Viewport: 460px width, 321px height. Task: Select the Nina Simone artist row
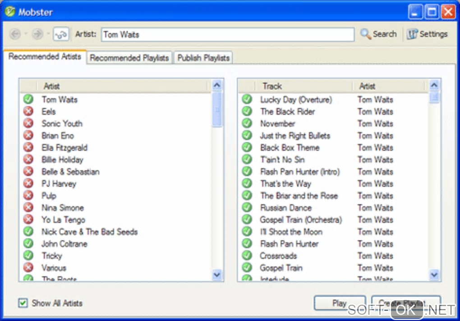tap(116, 208)
